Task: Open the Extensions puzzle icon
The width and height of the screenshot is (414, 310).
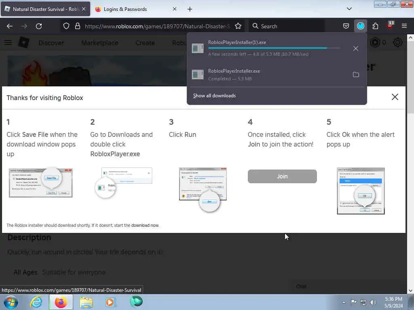Action: (x=375, y=26)
